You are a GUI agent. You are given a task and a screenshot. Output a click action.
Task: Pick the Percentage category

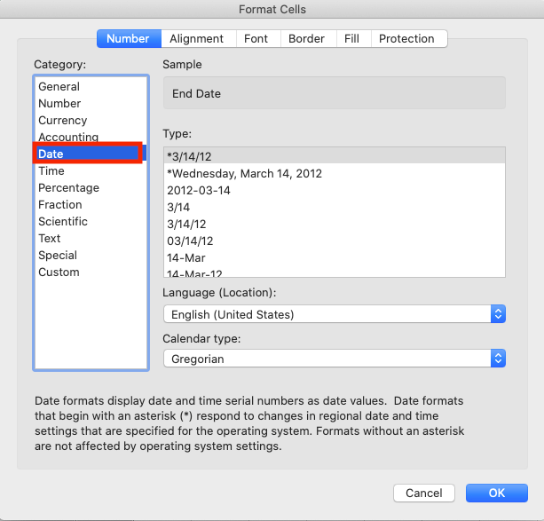tap(68, 188)
